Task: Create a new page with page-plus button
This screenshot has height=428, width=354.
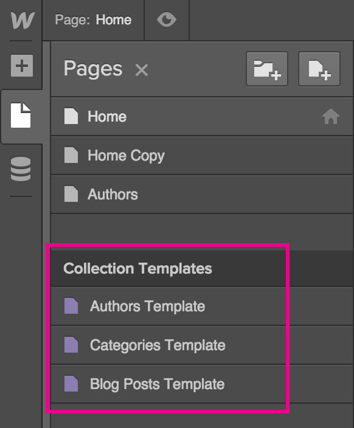Action: click(x=319, y=69)
